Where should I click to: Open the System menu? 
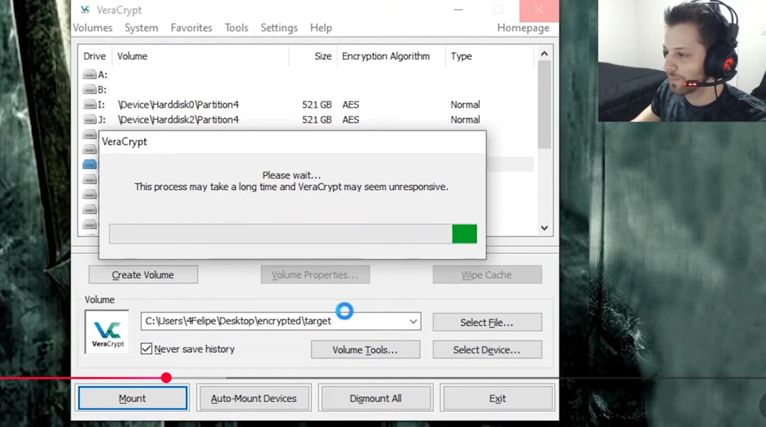[141, 28]
